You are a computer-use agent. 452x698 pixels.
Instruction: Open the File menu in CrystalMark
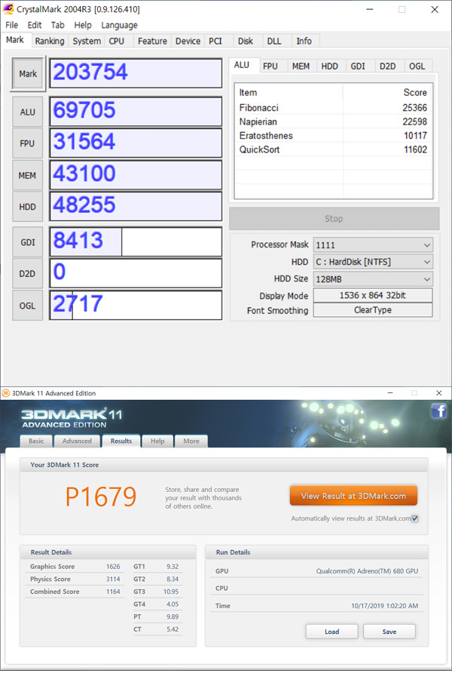click(x=11, y=25)
